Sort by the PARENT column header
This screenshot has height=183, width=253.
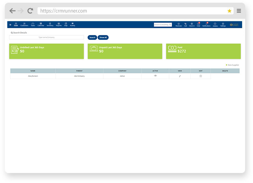[79, 71]
